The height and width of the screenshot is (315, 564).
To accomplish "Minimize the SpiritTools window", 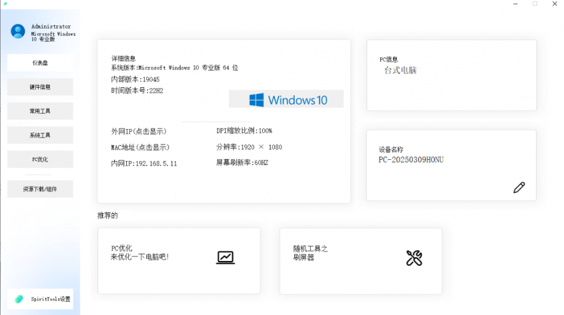I will (x=516, y=4).
